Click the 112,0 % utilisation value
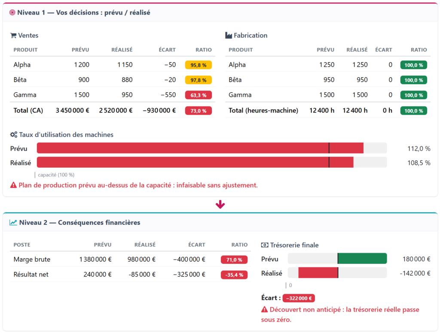Viewport: 440px width, 333px height. point(419,148)
